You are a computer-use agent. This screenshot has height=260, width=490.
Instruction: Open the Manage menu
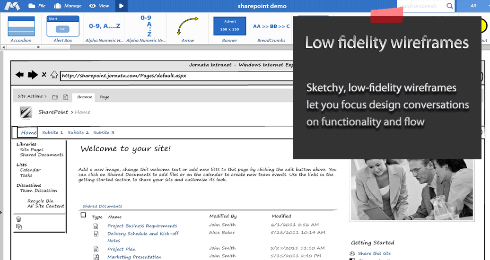pos(68,6)
